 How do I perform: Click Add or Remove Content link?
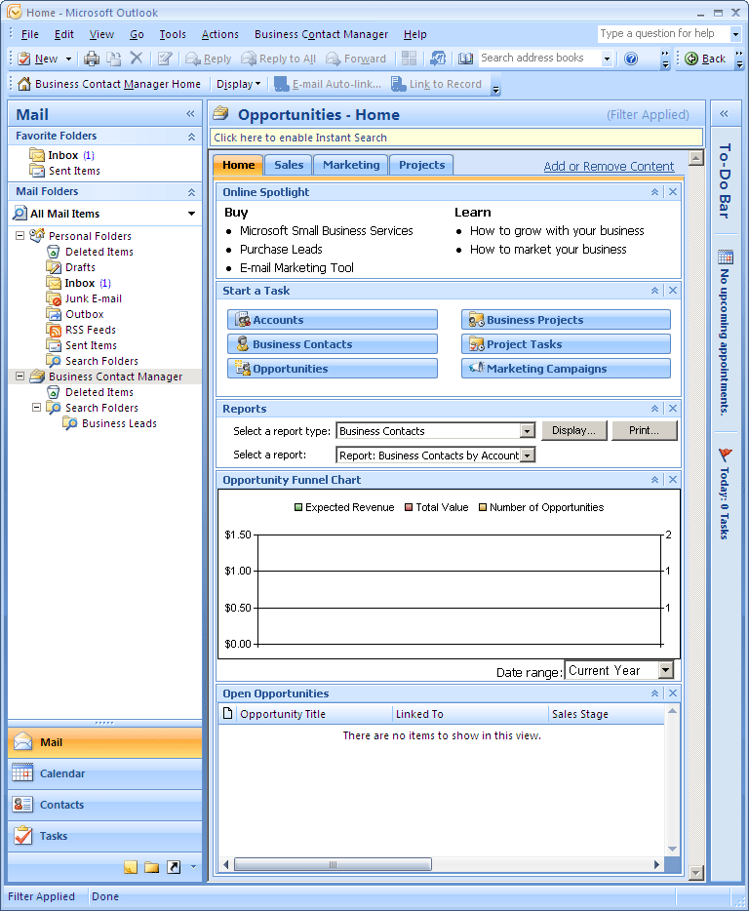coord(609,166)
